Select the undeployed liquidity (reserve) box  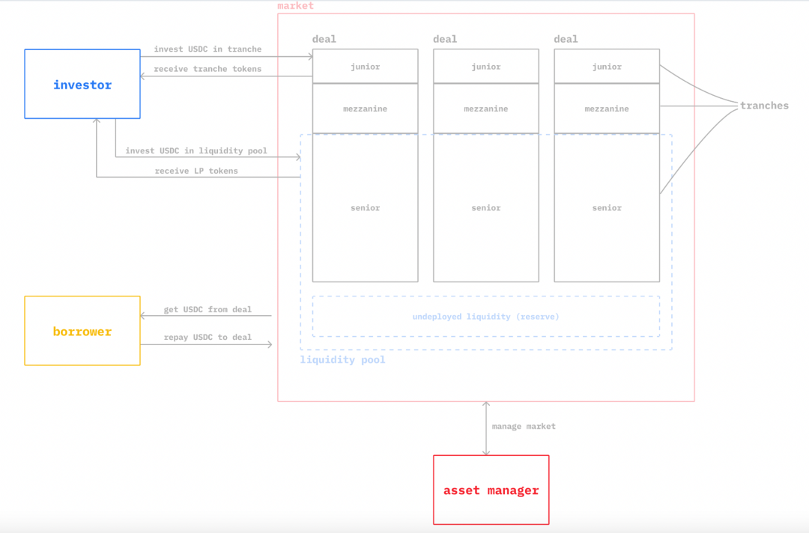click(x=485, y=317)
